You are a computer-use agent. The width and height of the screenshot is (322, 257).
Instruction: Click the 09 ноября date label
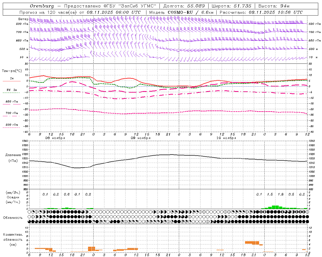141,138
